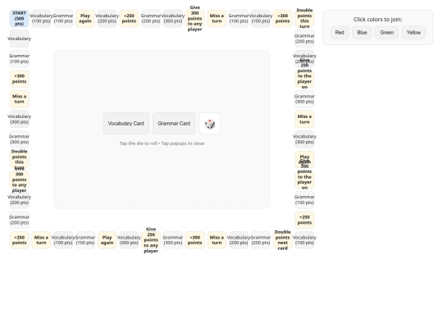Click 'Give 250 points to the player on' tile
443x332 pixels.
(x=304, y=79)
